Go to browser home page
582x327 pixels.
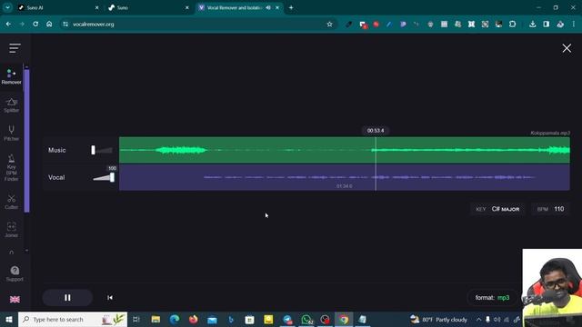pyautogui.click(x=49, y=25)
